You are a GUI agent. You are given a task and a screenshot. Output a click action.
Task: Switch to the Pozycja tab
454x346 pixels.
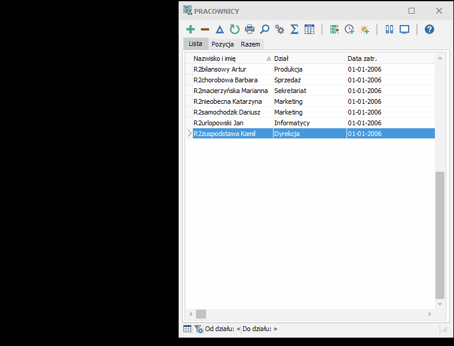(223, 44)
